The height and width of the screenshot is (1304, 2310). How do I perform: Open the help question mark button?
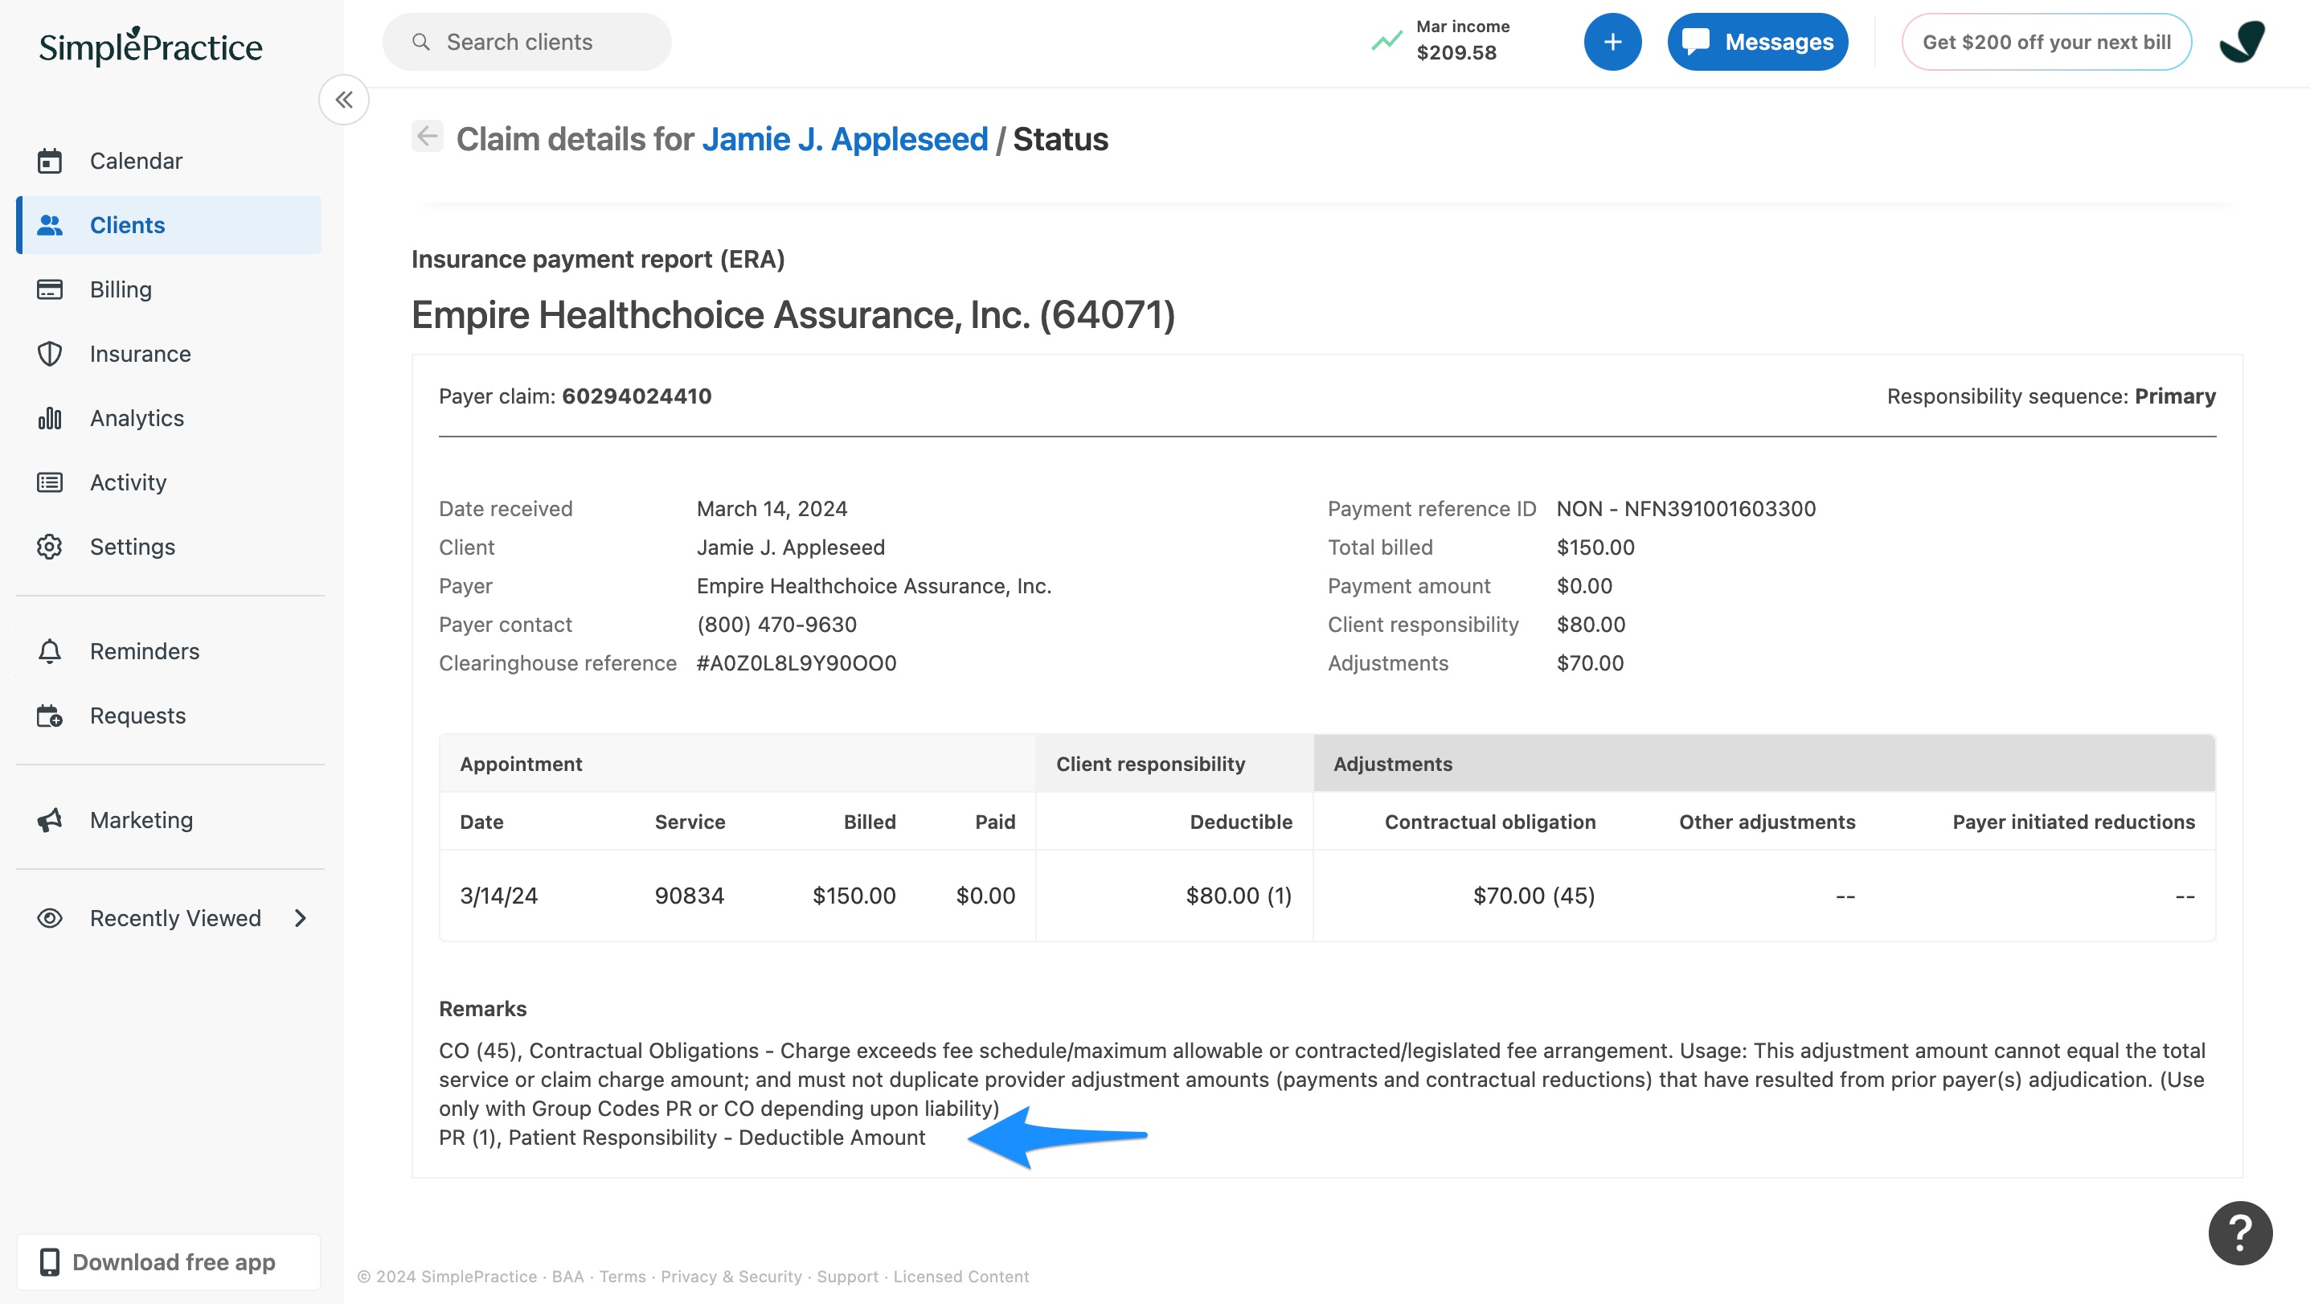tap(2239, 1232)
